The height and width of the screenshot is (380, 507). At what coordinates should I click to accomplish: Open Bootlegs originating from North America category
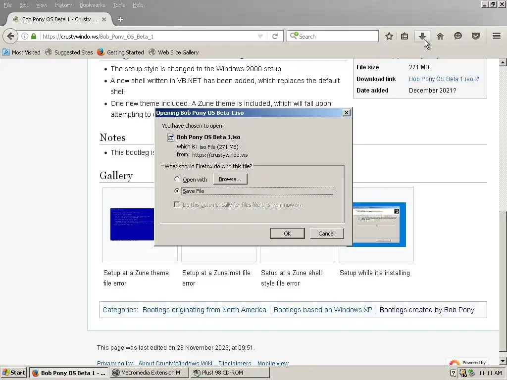[x=204, y=310]
